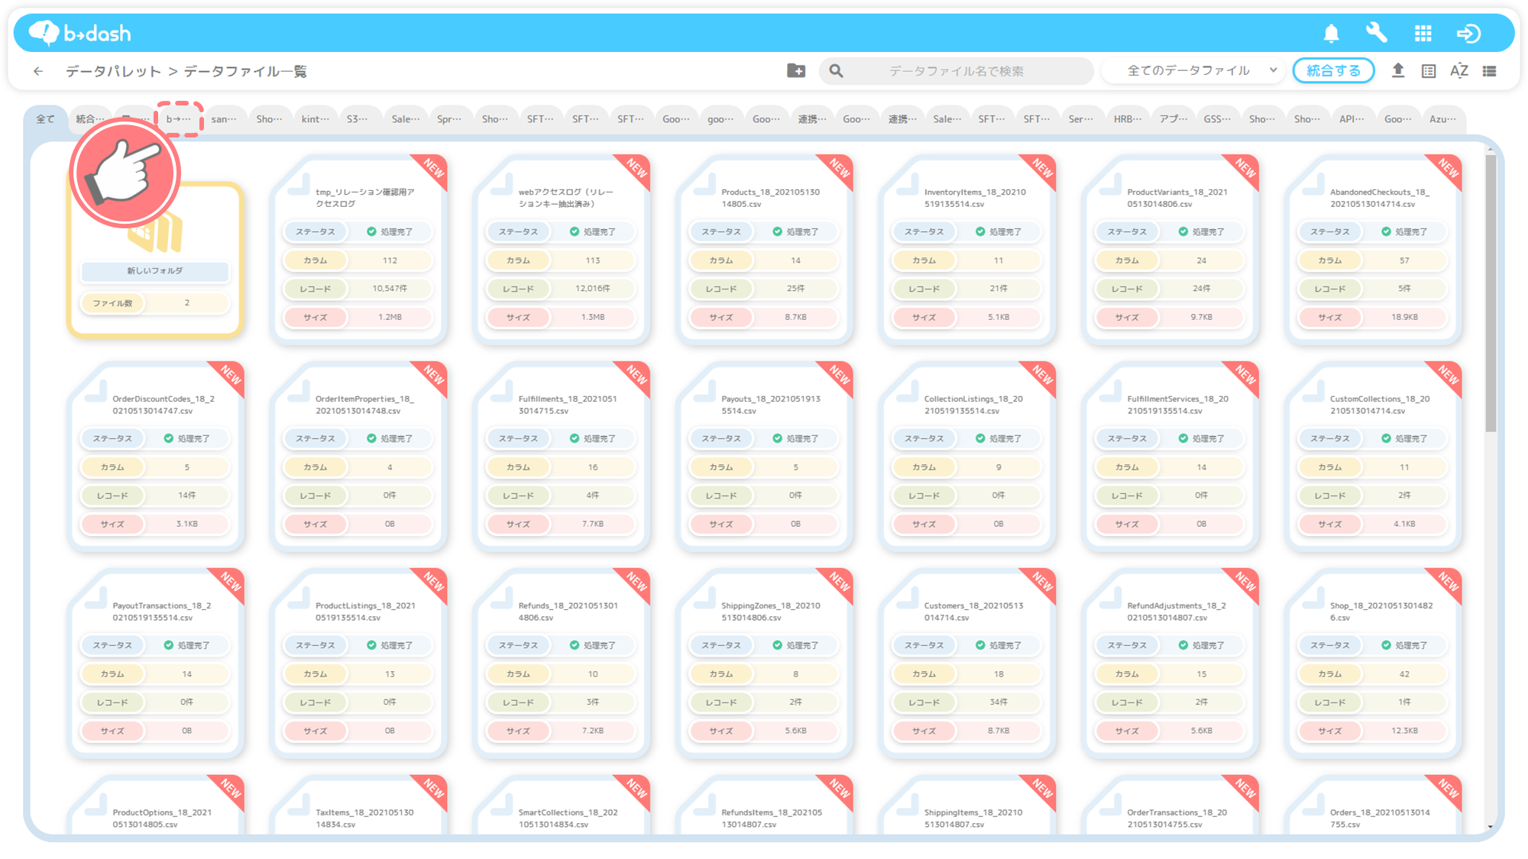The height and width of the screenshot is (859, 1528).
Task: Open the OrderDiscountCodes_18 csv card
Action: [155, 457]
